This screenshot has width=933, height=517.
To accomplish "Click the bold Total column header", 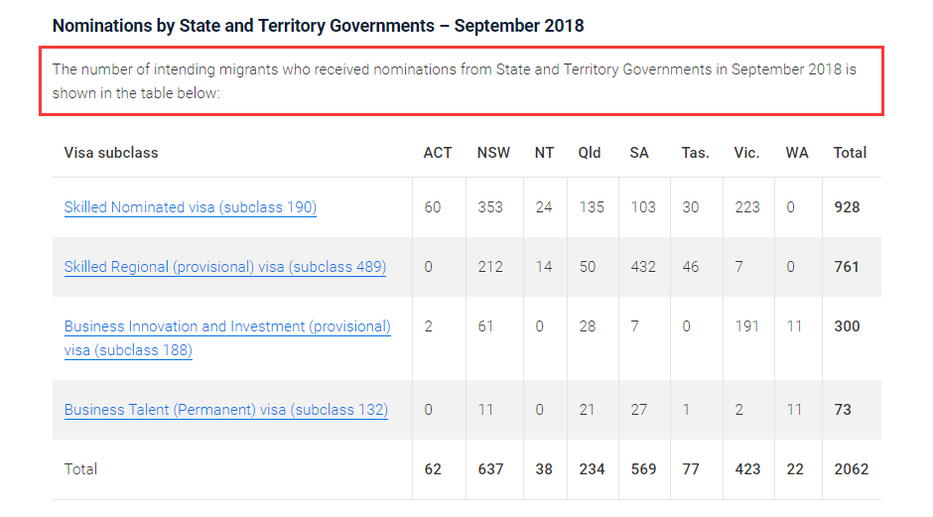I will click(x=850, y=153).
